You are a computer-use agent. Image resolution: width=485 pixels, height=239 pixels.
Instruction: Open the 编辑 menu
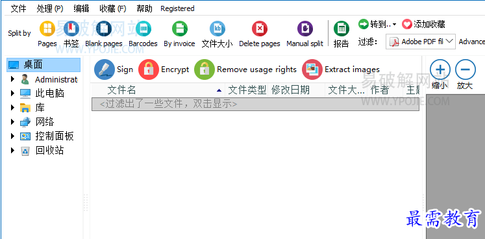[x=81, y=8]
